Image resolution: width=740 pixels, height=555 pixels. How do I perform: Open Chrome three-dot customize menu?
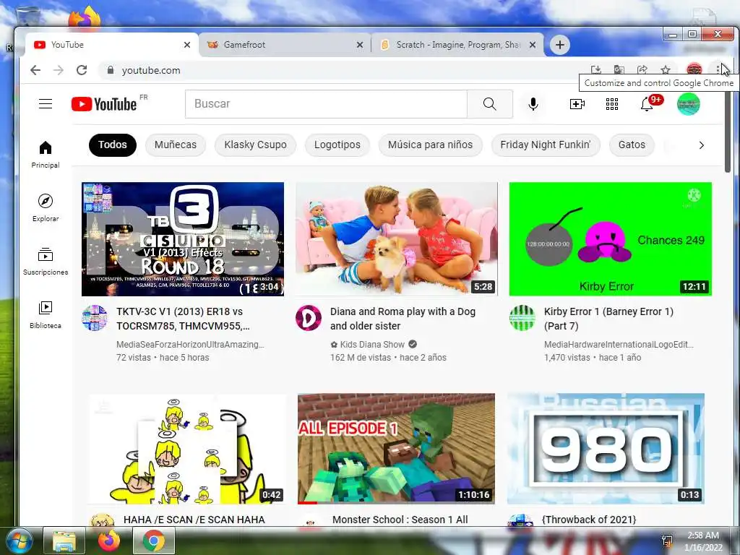click(718, 70)
